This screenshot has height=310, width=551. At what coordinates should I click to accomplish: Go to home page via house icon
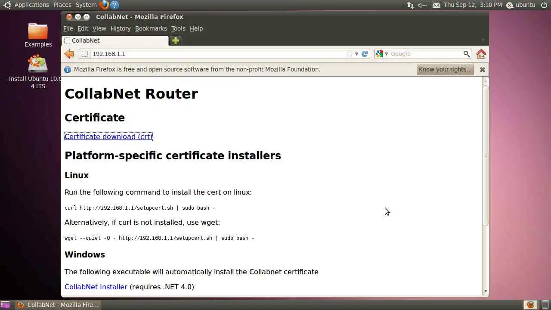pyautogui.click(x=481, y=54)
